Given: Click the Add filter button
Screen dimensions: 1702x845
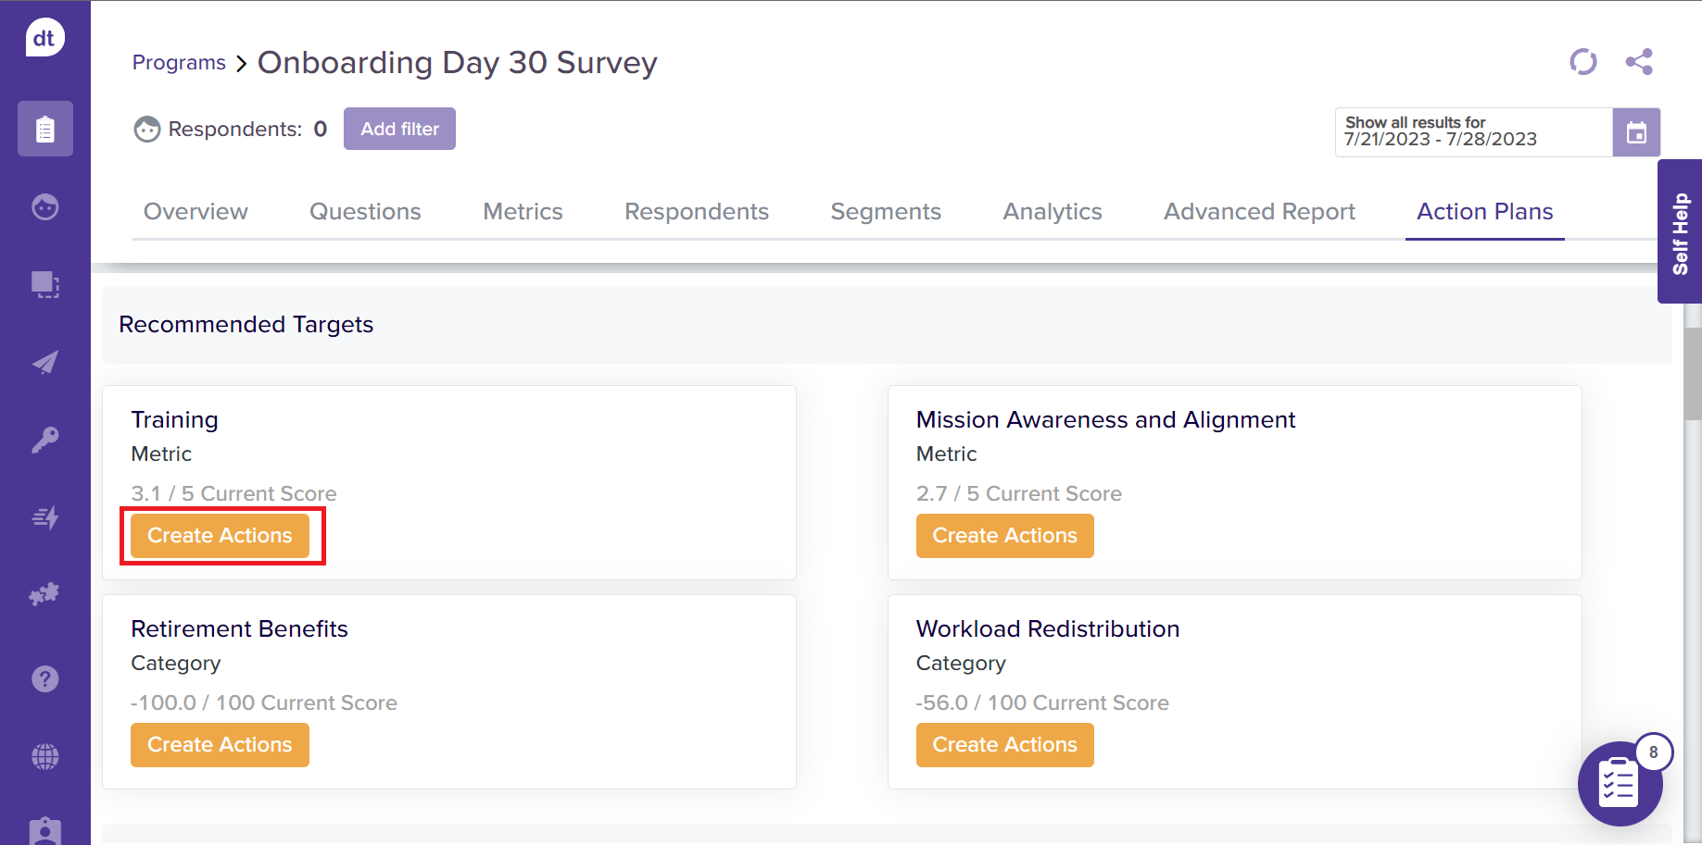Looking at the screenshot, I should point(399,129).
